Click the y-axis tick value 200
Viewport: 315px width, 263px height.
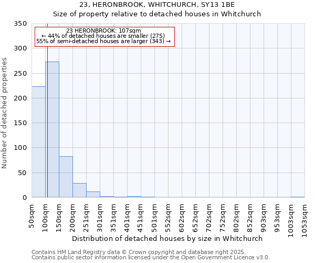pyautogui.click(x=20, y=98)
